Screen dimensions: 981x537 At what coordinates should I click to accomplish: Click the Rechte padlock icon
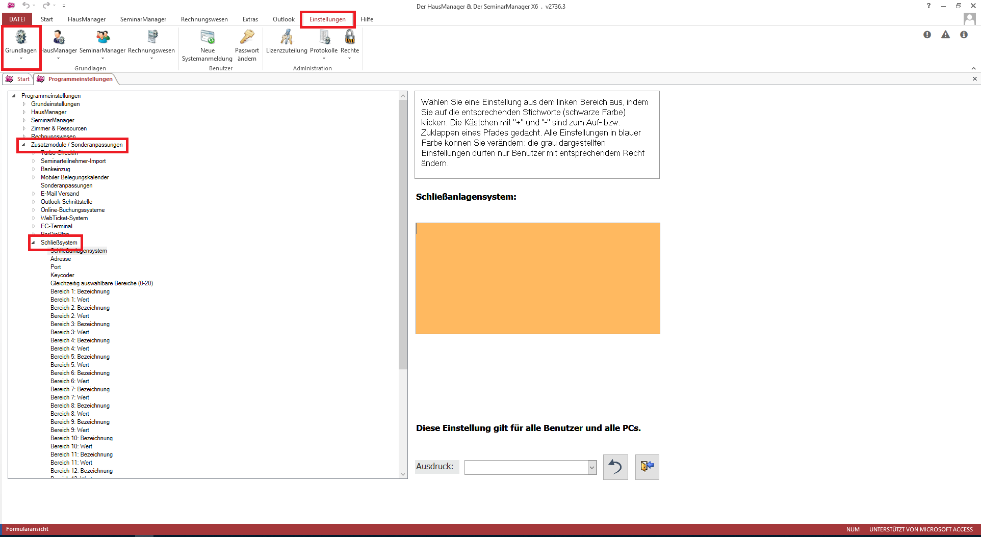coord(350,38)
